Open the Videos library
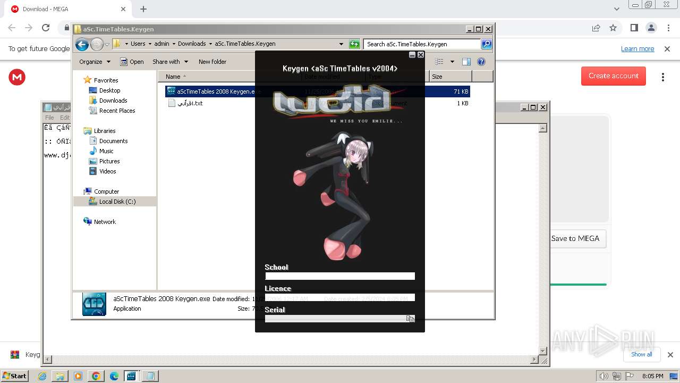 click(x=107, y=171)
